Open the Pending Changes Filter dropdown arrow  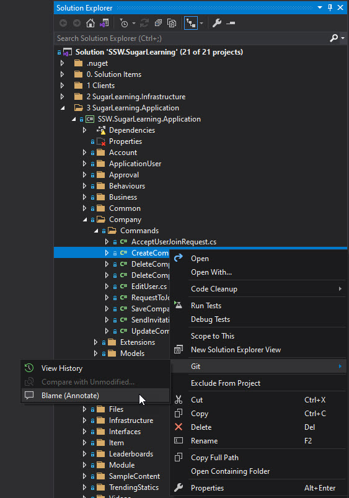tap(134, 23)
